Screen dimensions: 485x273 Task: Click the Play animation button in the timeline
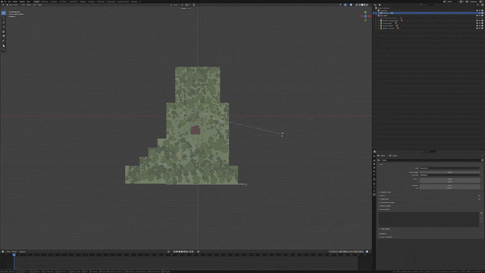coord(182,251)
